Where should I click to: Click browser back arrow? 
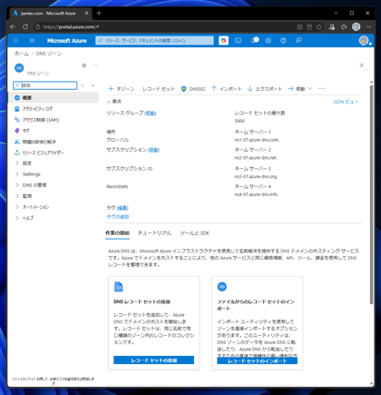click(13, 27)
